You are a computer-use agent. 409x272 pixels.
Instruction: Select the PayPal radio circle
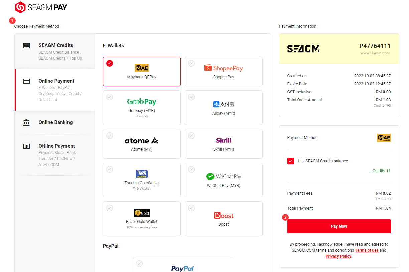pyautogui.click(x=139, y=264)
